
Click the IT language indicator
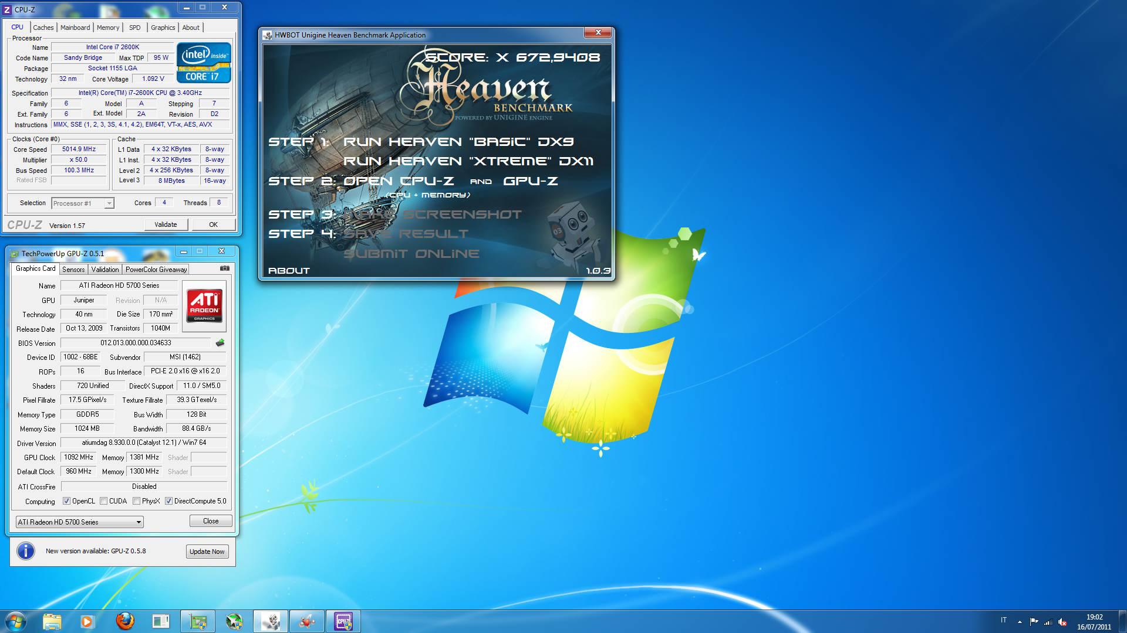coord(1004,620)
